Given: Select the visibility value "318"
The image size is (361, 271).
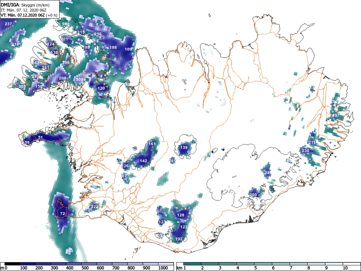Looking at the screenshot, I should click(x=16, y=44).
